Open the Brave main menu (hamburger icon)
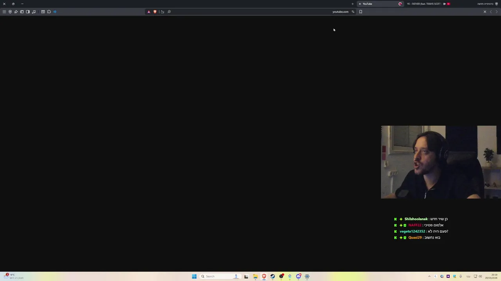Image resolution: width=501 pixels, height=281 pixels. click(4, 12)
